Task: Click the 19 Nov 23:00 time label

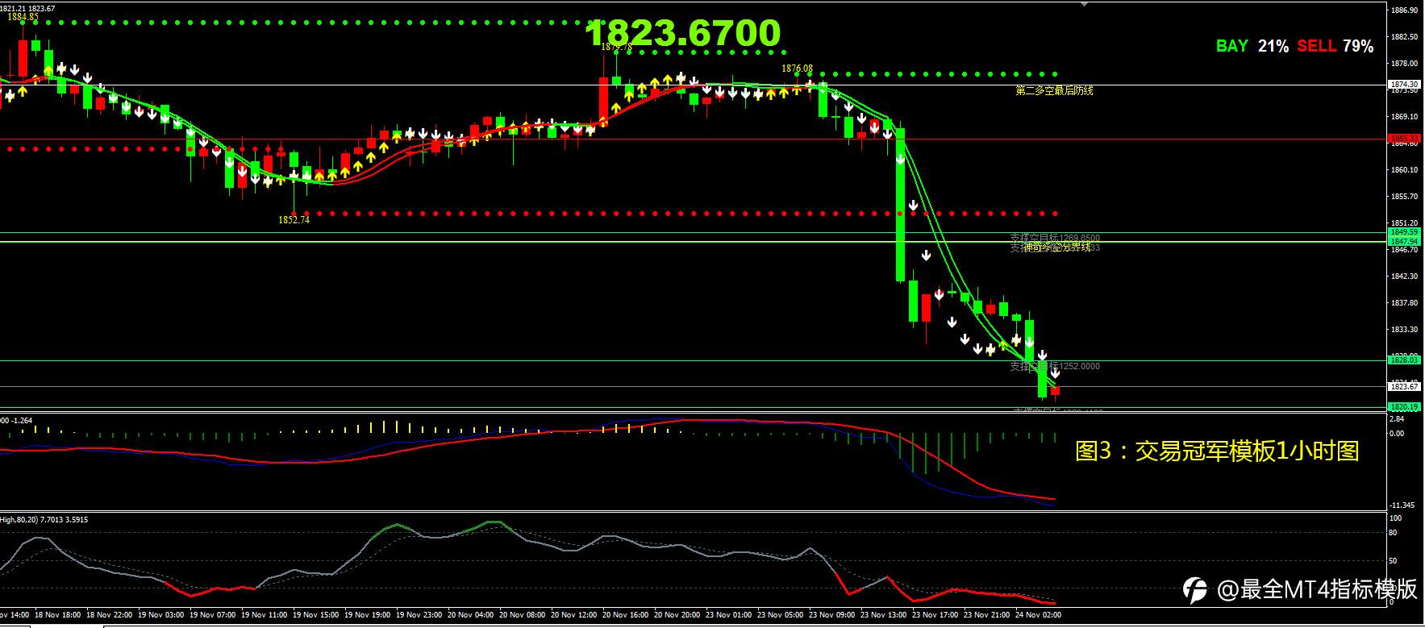Action: click(x=419, y=615)
